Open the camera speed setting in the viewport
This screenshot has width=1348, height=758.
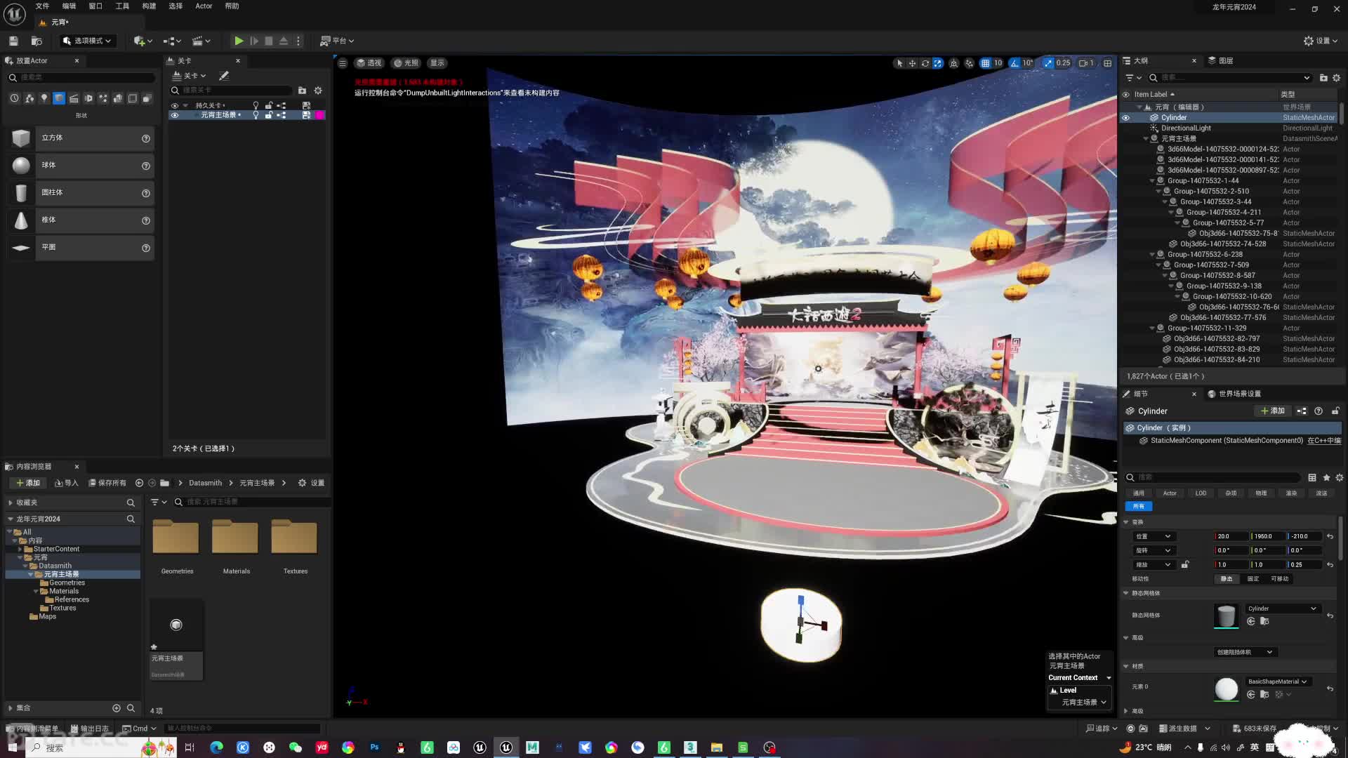pyautogui.click(x=1087, y=63)
